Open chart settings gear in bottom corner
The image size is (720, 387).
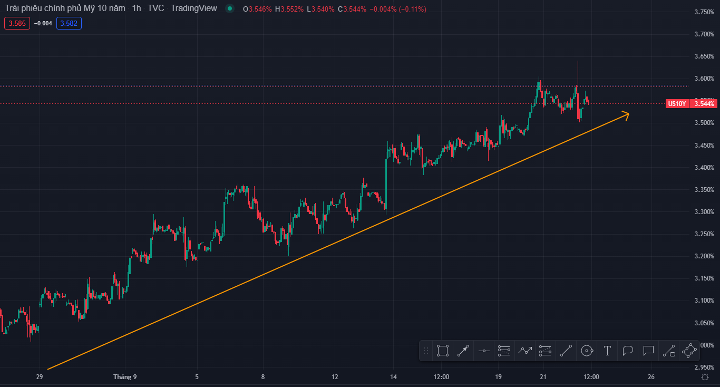tap(705, 377)
